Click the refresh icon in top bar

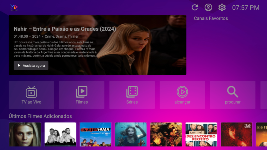[195, 8]
